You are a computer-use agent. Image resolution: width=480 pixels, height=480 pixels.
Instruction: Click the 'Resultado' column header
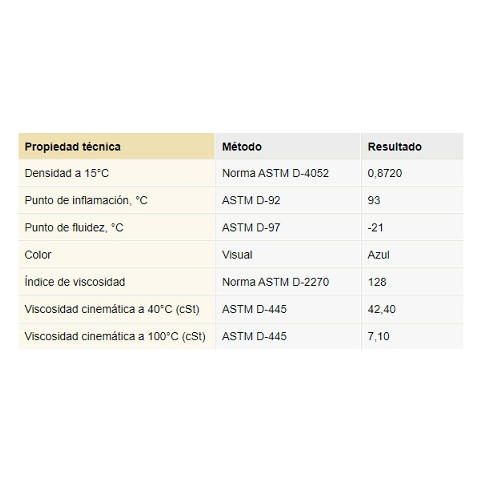click(x=394, y=147)
